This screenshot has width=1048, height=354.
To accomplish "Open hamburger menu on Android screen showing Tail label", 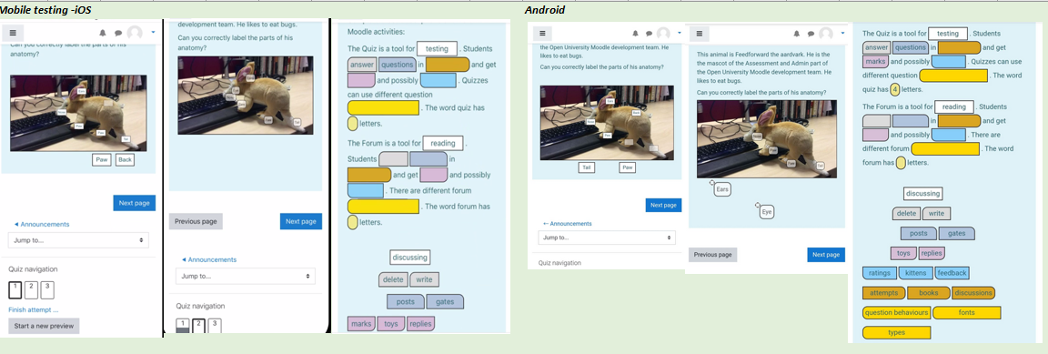I will tap(542, 33).
